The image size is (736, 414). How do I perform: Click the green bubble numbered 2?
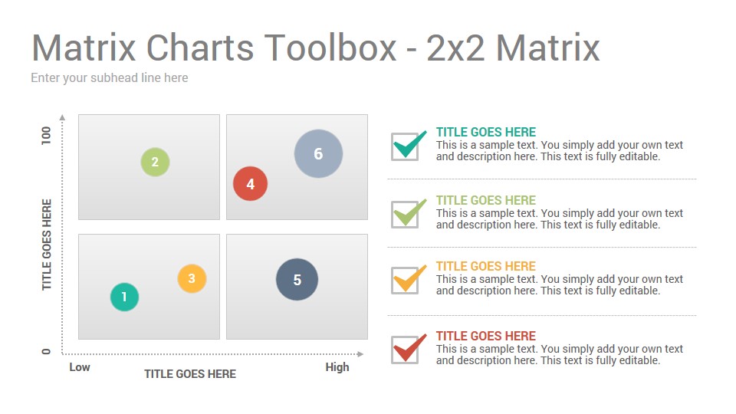(156, 162)
